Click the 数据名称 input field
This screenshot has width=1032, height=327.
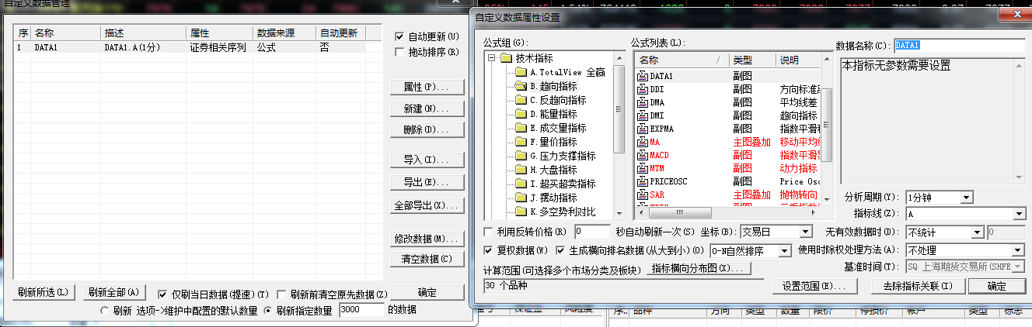(x=959, y=46)
